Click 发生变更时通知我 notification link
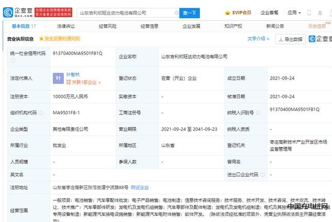Screen dimensions: 332x222 pyautogui.click(x=62, y=39)
